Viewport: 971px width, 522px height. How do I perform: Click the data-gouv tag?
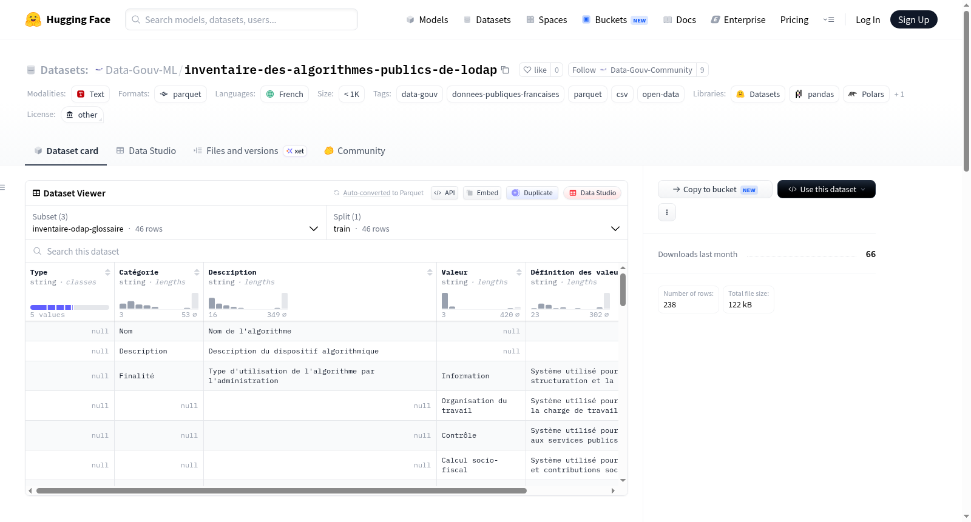(419, 94)
